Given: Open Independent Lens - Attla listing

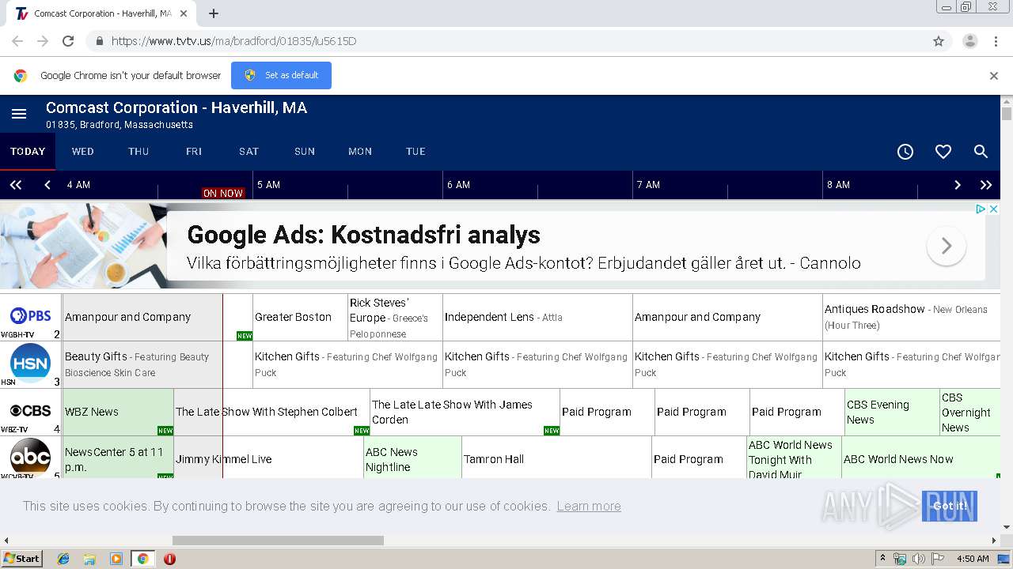Looking at the screenshot, I should [x=537, y=317].
